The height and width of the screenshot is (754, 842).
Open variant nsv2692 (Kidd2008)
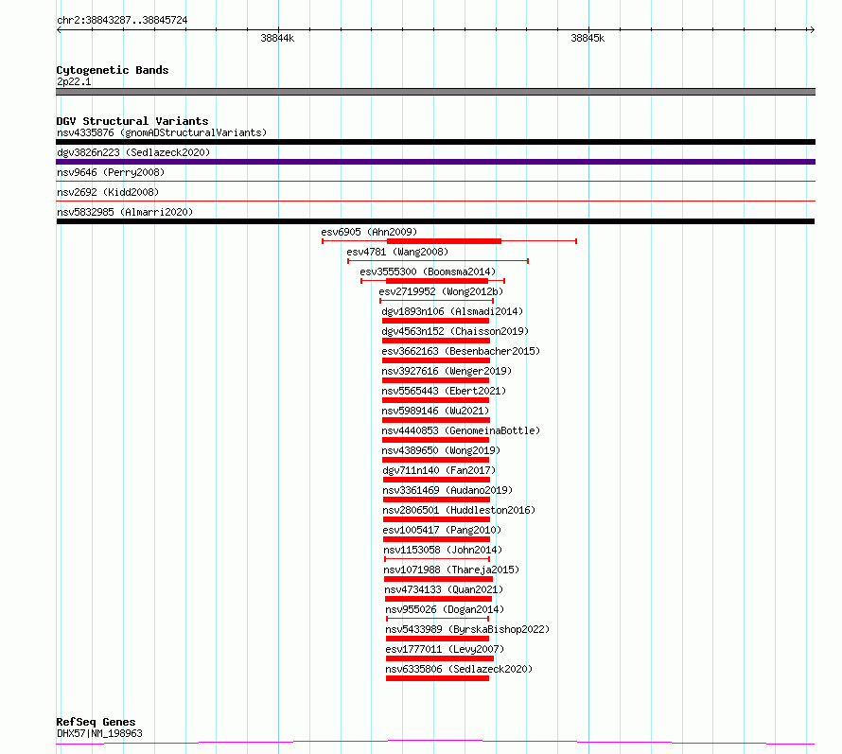(108, 192)
